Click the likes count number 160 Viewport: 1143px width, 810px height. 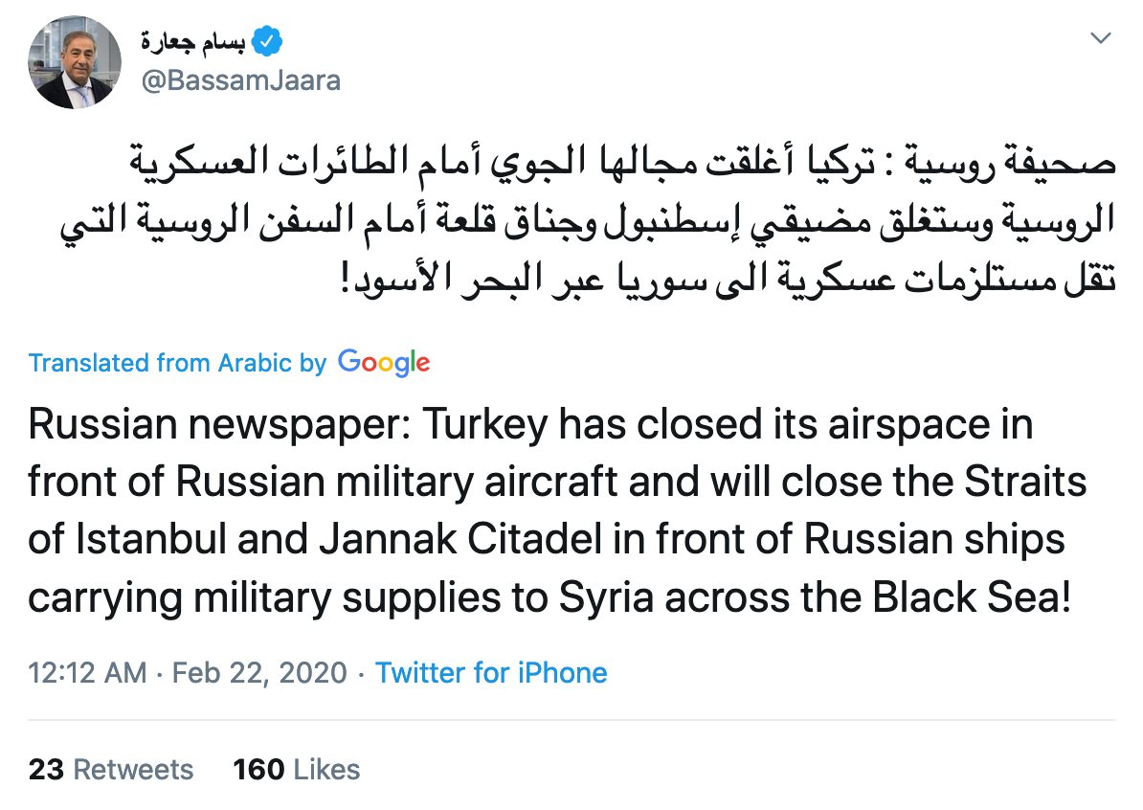click(259, 769)
